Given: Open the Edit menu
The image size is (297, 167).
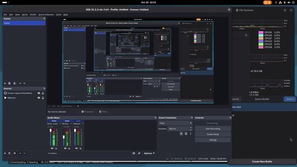Looking at the screenshot, I should [11, 14].
